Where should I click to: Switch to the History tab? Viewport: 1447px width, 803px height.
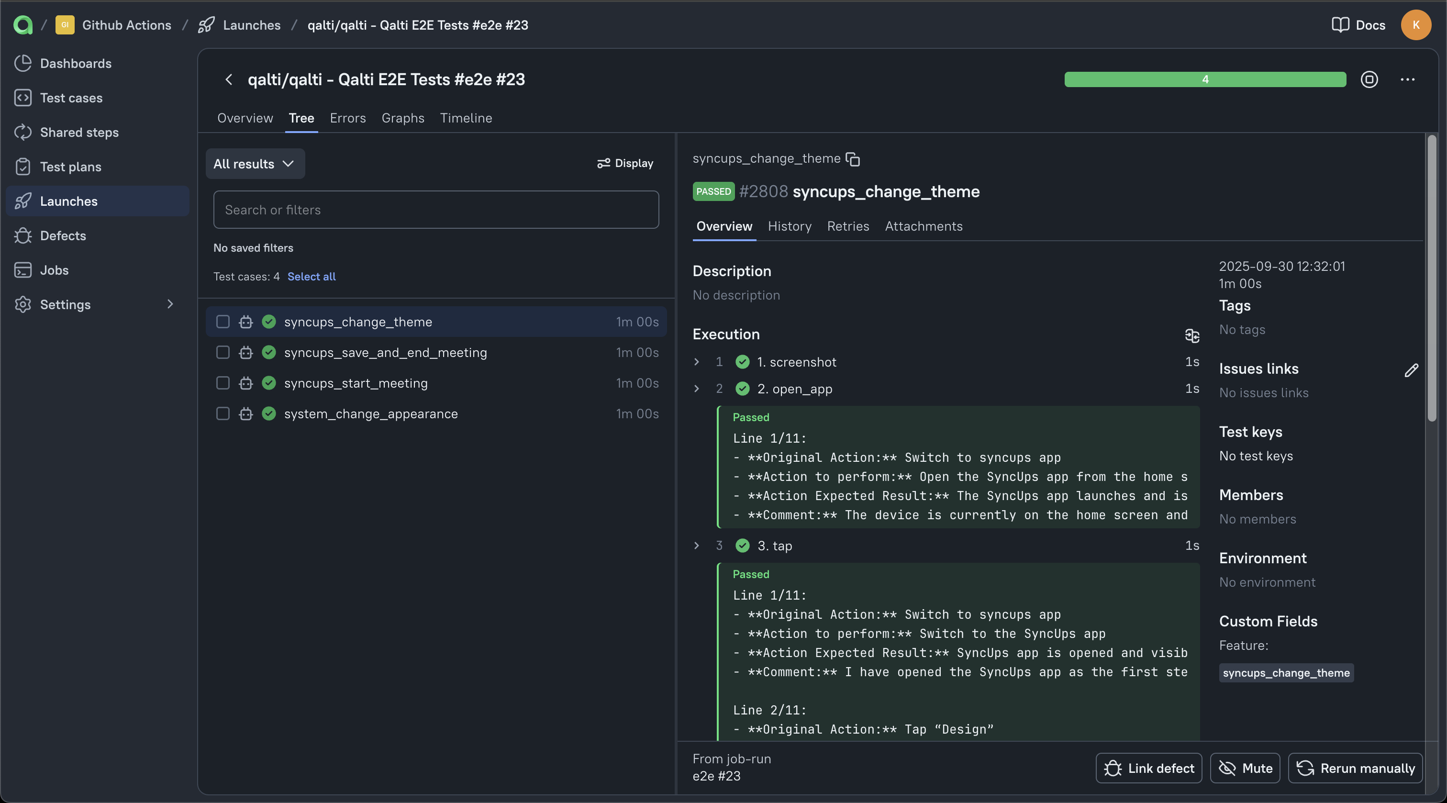789,226
